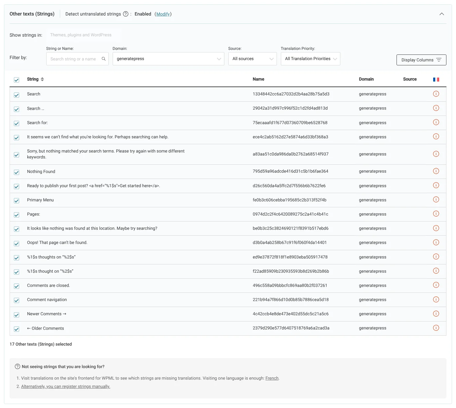Click French status icon for 'Nothing Found' row
456x408 pixels.
436,171
